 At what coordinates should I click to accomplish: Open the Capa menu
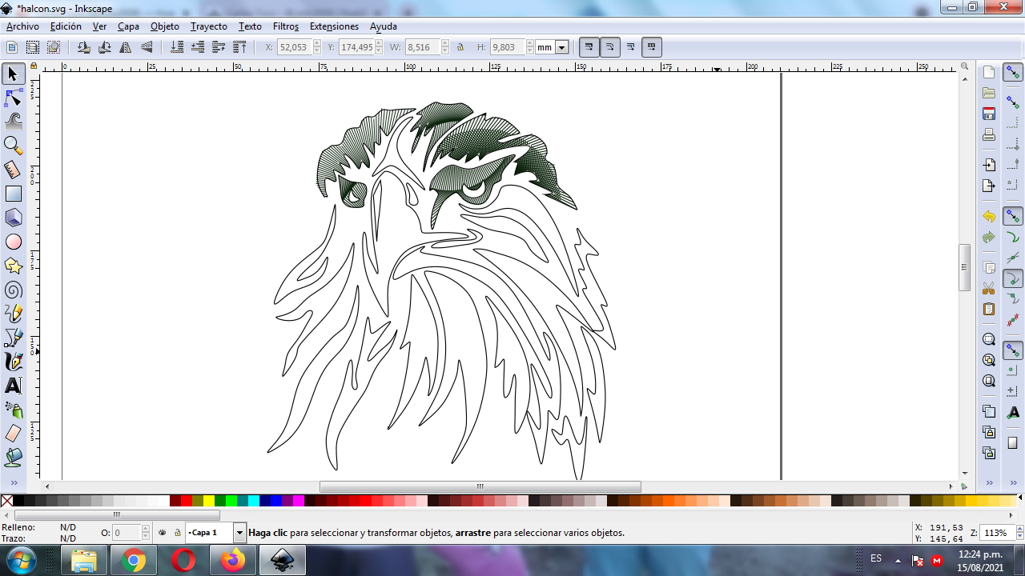pos(128,26)
